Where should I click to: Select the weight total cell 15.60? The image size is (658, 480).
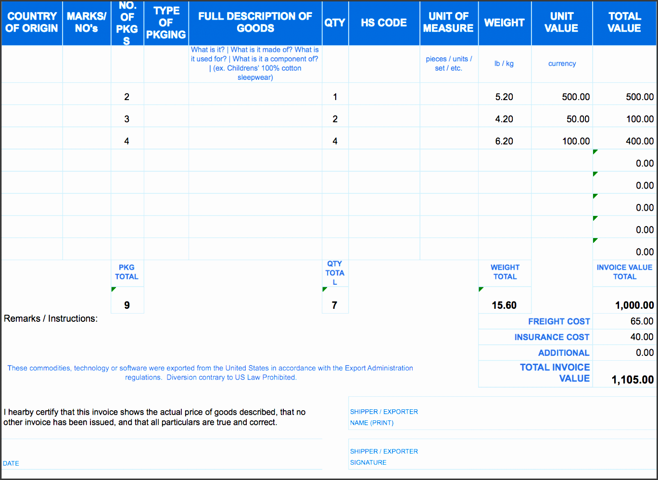(504, 305)
